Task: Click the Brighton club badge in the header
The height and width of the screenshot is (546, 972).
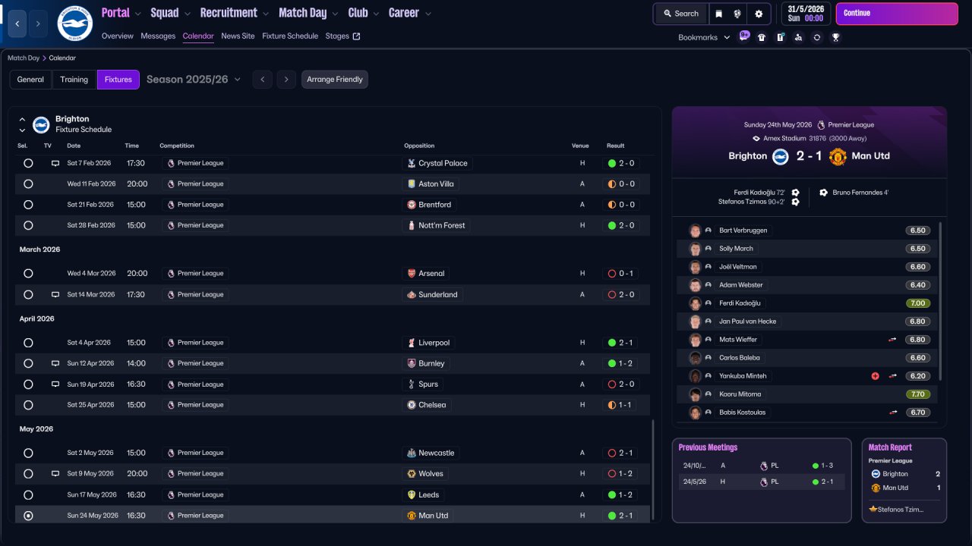Action: pos(75,24)
